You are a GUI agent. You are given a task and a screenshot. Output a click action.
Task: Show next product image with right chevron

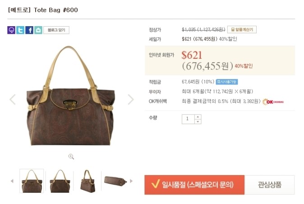point(131,99)
